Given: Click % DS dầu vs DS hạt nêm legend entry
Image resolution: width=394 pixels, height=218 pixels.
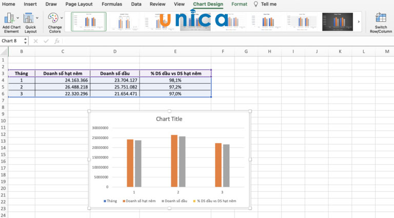Looking at the screenshot, I should [x=215, y=201].
